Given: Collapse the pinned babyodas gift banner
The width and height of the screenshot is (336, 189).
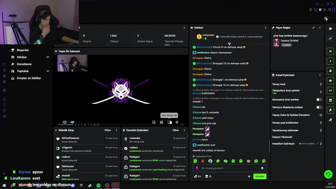Looking at the screenshot, I should (x=229, y=44).
